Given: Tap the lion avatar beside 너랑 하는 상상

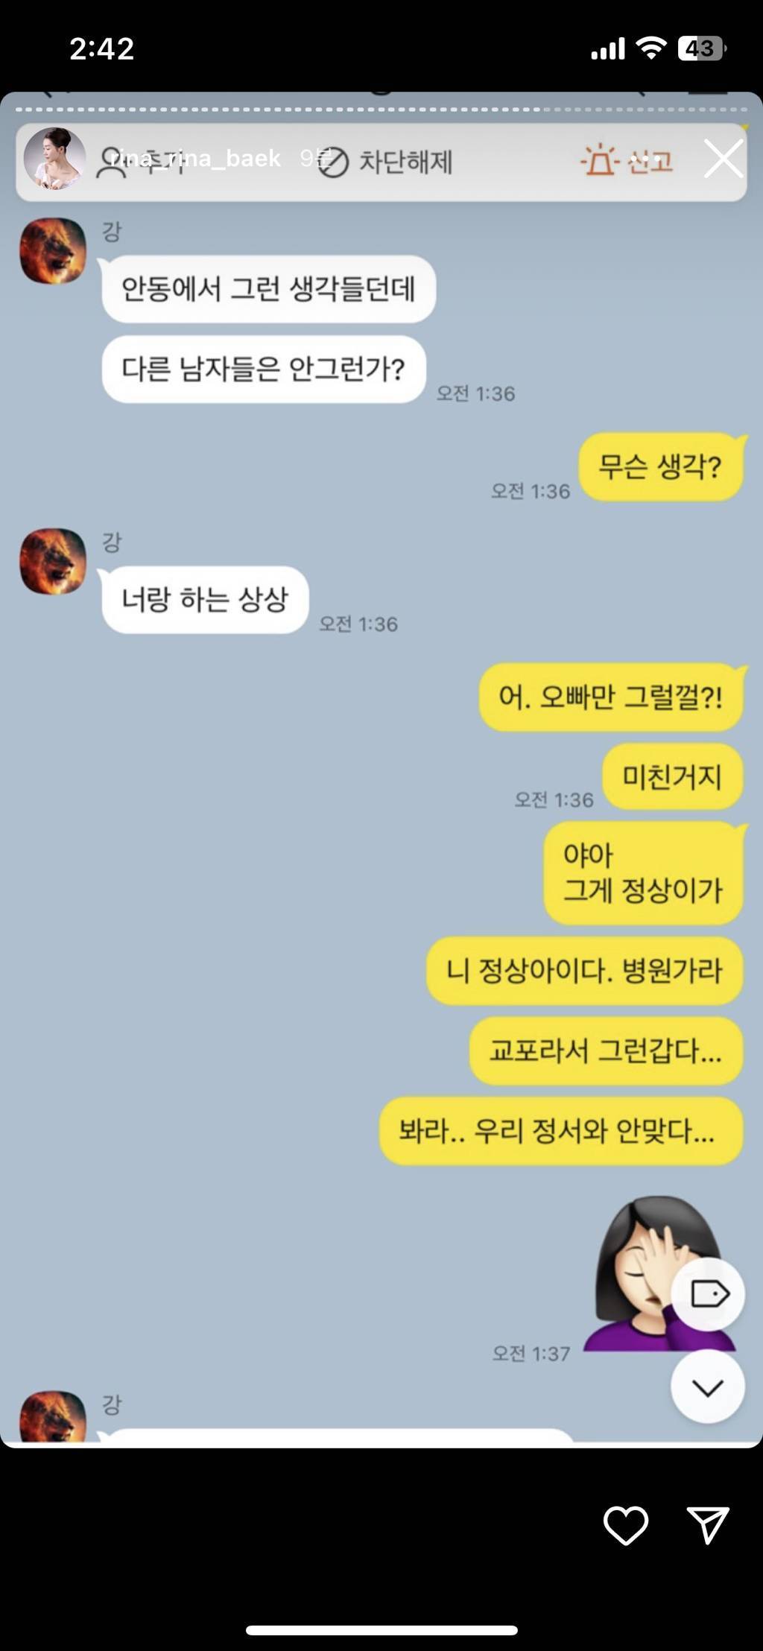Looking at the screenshot, I should click(x=52, y=561).
